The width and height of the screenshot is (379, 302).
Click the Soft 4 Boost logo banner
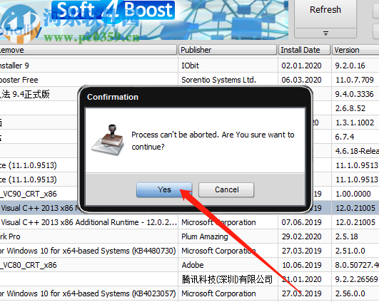[113, 10]
